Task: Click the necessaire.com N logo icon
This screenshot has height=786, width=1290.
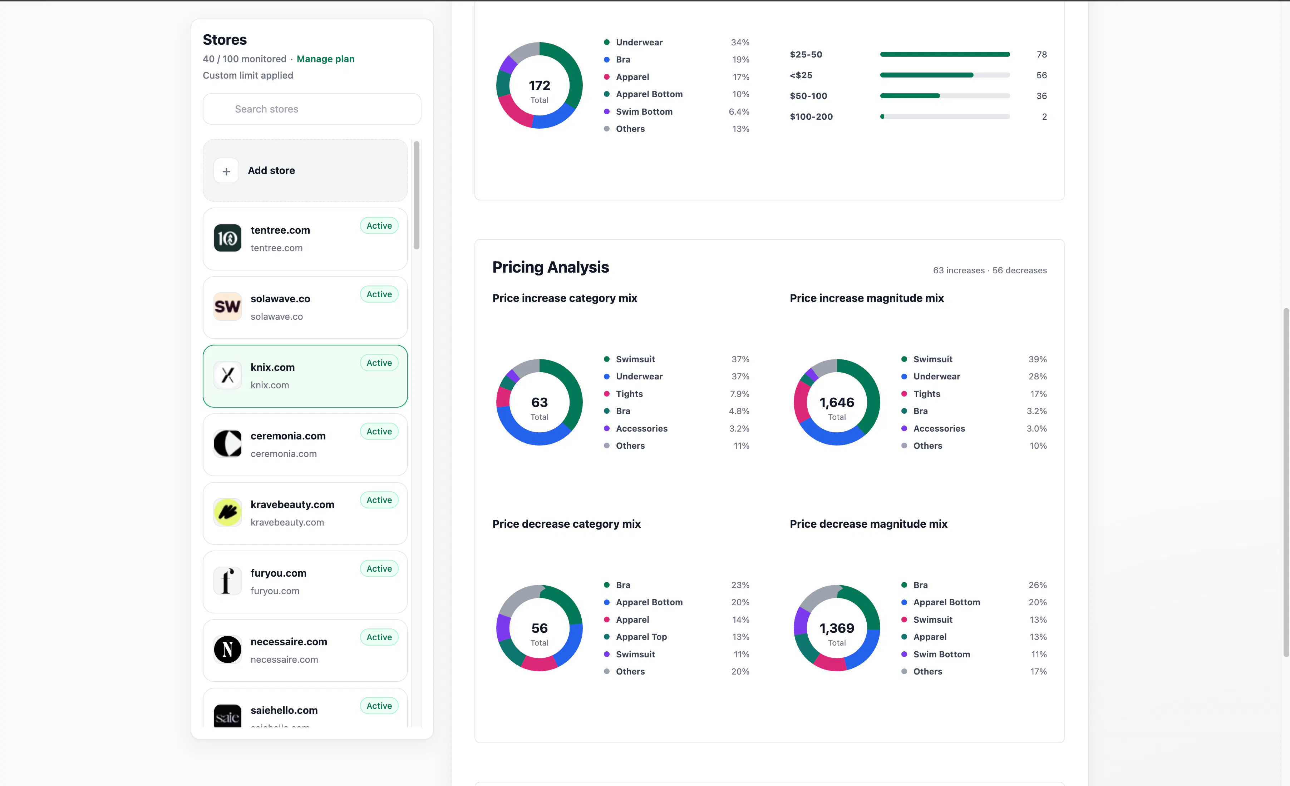Action: pos(227,650)
